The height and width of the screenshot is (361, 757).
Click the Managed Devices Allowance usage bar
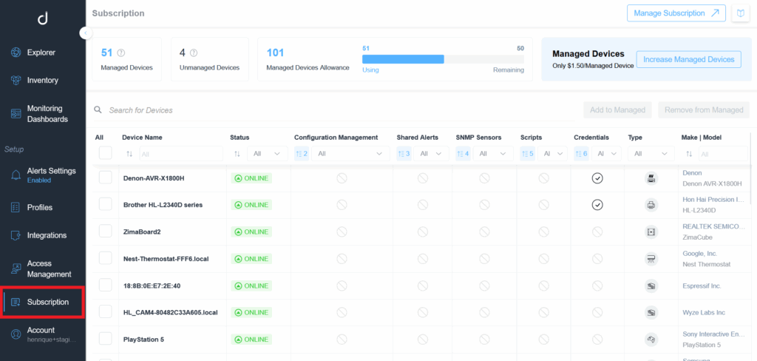click(x=442, y=59)
